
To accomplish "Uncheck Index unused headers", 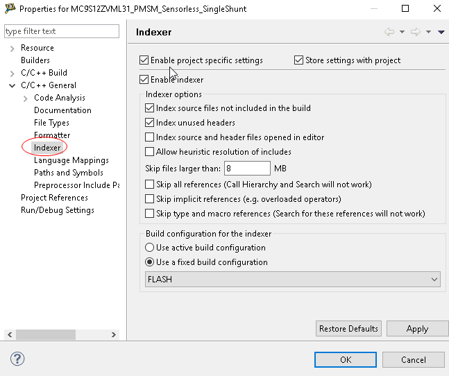I will pos(150,123).
